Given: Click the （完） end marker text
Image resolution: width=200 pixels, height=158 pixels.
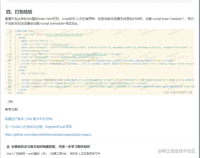Looking at the screenshot, I should (x=10, y=102).
